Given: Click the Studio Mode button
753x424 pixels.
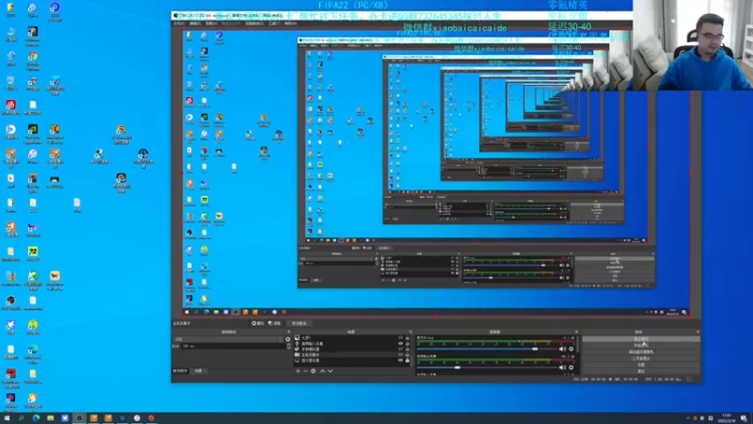Looking at the screenshot, I should pos(641,358).
